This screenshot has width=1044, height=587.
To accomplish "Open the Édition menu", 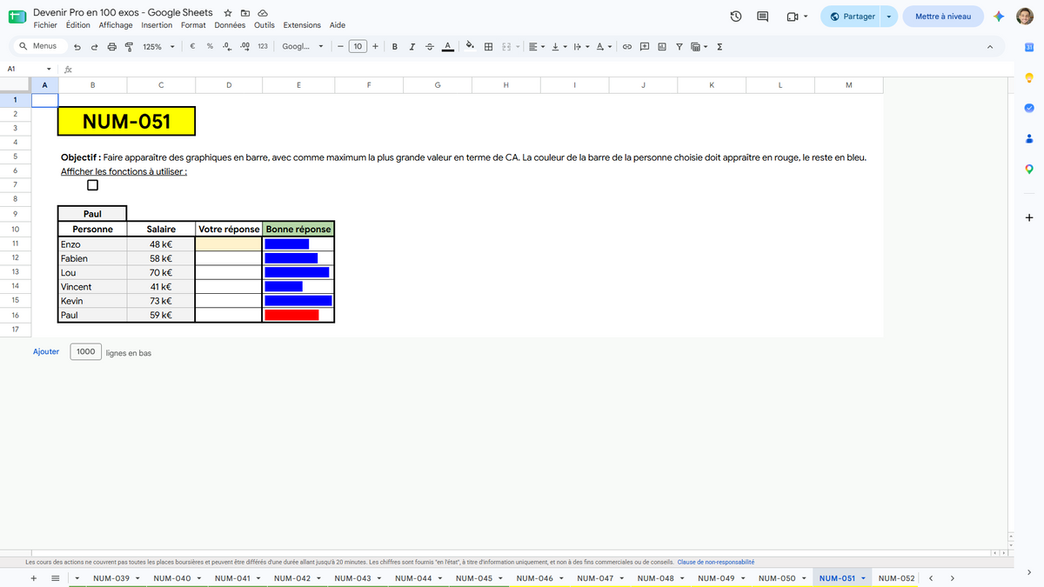I will coord(77,25).
